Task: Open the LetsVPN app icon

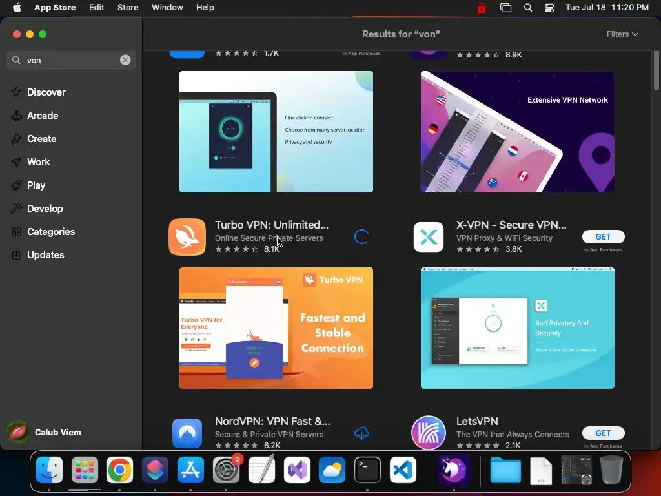Action: [429, 433]
